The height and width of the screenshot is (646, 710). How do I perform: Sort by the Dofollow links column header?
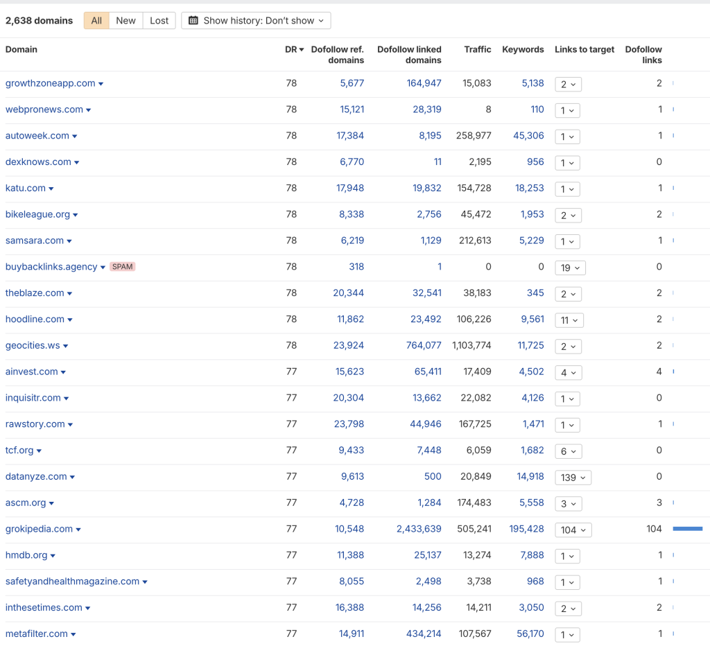tap(643, 54)
